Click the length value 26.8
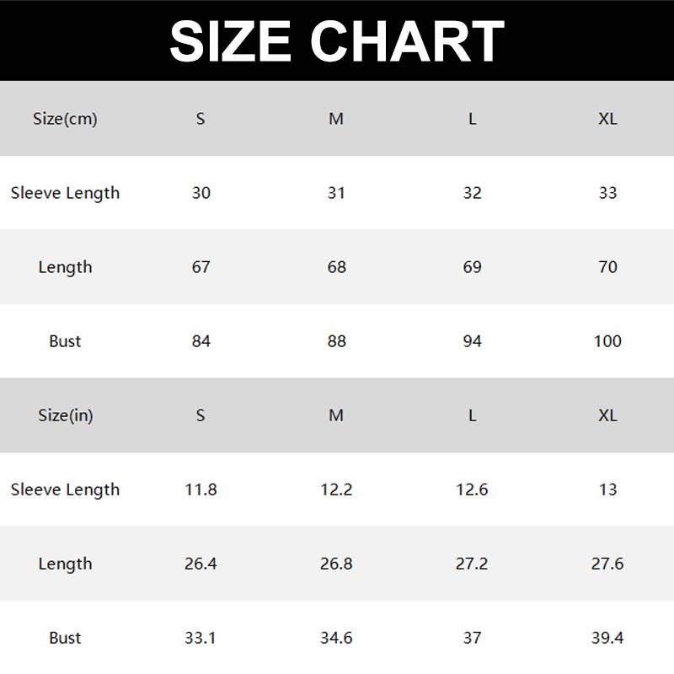The width and height of the screenshot is (674, 674). pyautogui.click(x=336, y=564)
